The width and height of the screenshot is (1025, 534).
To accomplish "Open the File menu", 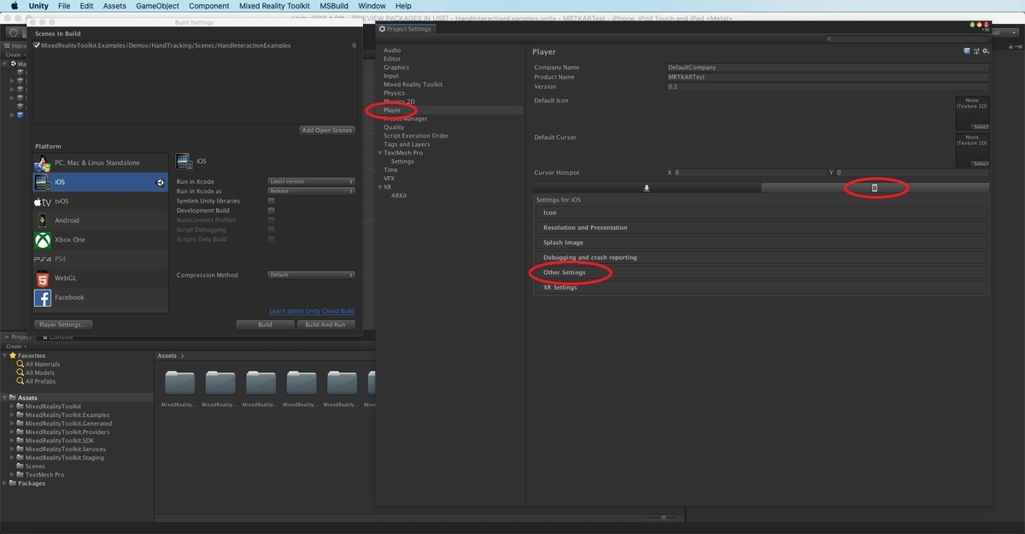I will tap(64, 6).
